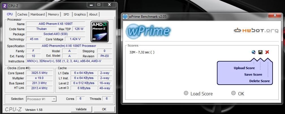Click the OK button in CPU-Z
Image resolution: width=285 pixels, height=114 pixels.
[104, 109]
